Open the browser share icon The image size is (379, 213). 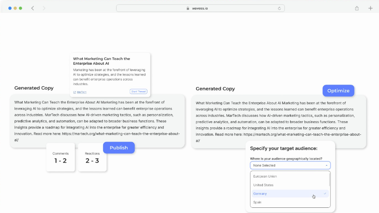[x=357, y=8]
